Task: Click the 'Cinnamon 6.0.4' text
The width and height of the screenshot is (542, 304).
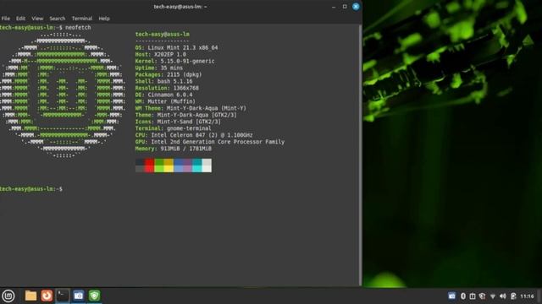Action: (170, 95)
